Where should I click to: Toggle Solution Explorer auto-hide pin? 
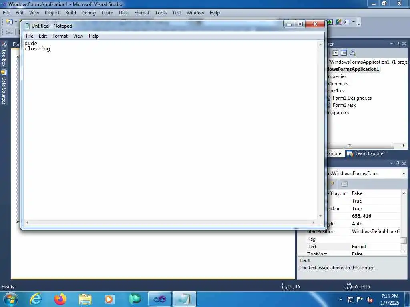[x=398, y=44]
